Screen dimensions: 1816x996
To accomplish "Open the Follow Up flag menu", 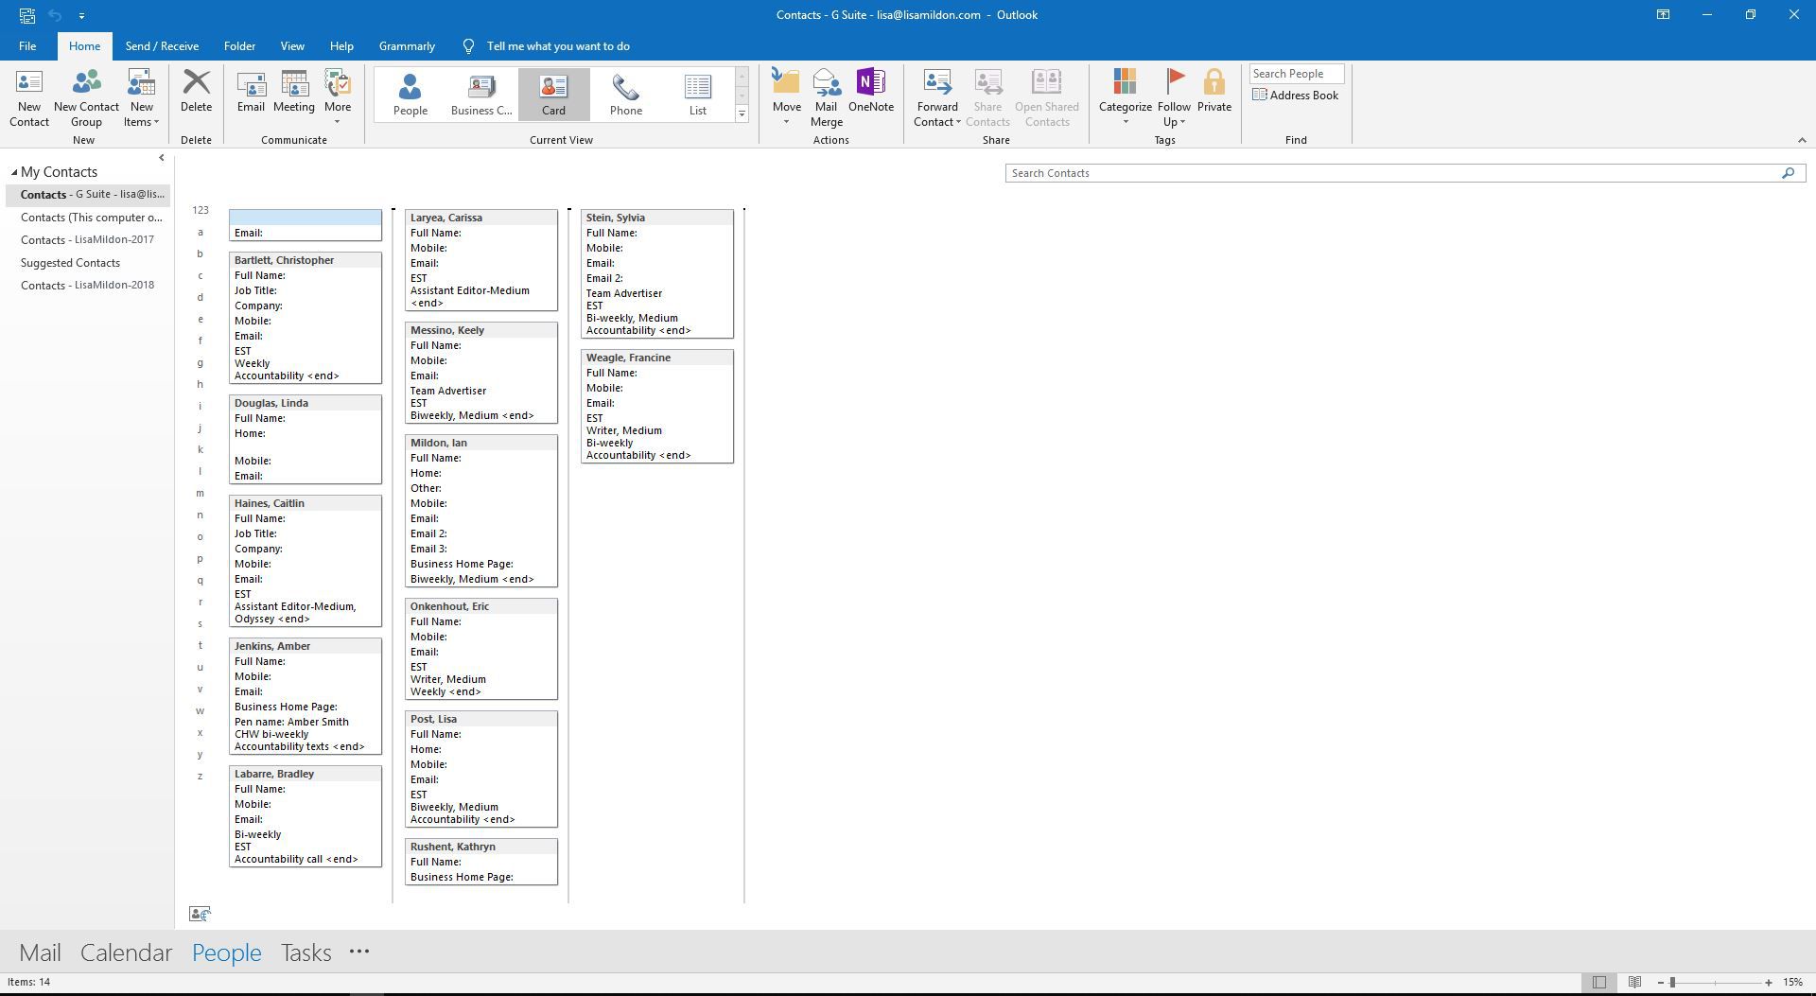I will point(1174,97).
